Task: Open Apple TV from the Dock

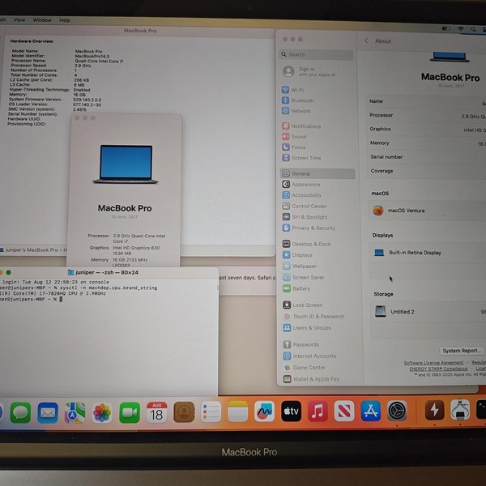Action: 291,411
